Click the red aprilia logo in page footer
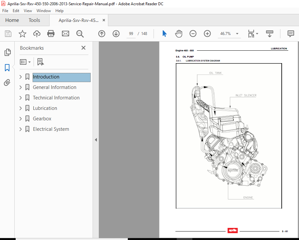The height and width of the screenshot is (240, 299). pos(232,231)
